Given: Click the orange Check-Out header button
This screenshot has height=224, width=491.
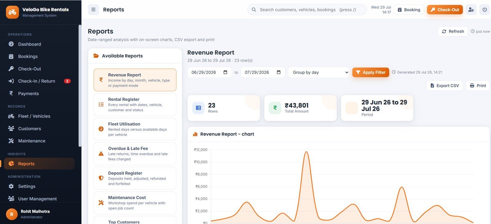Looking at the screenshot, I should click(x=445, y=10).
